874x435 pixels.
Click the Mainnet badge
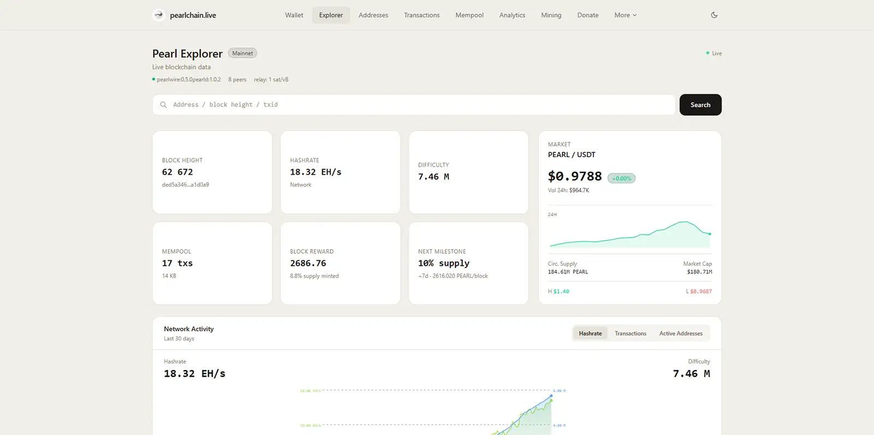pyautogui.click(x=243, y=53)
